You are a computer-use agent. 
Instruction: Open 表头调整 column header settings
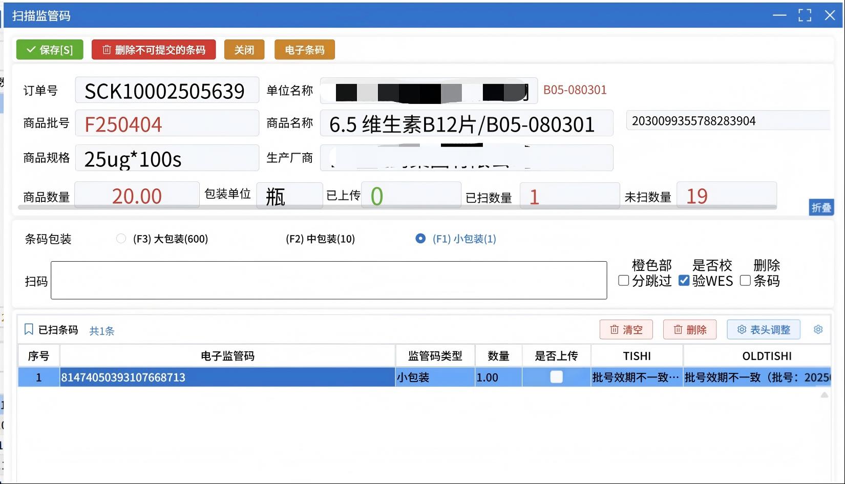[763, 330]
